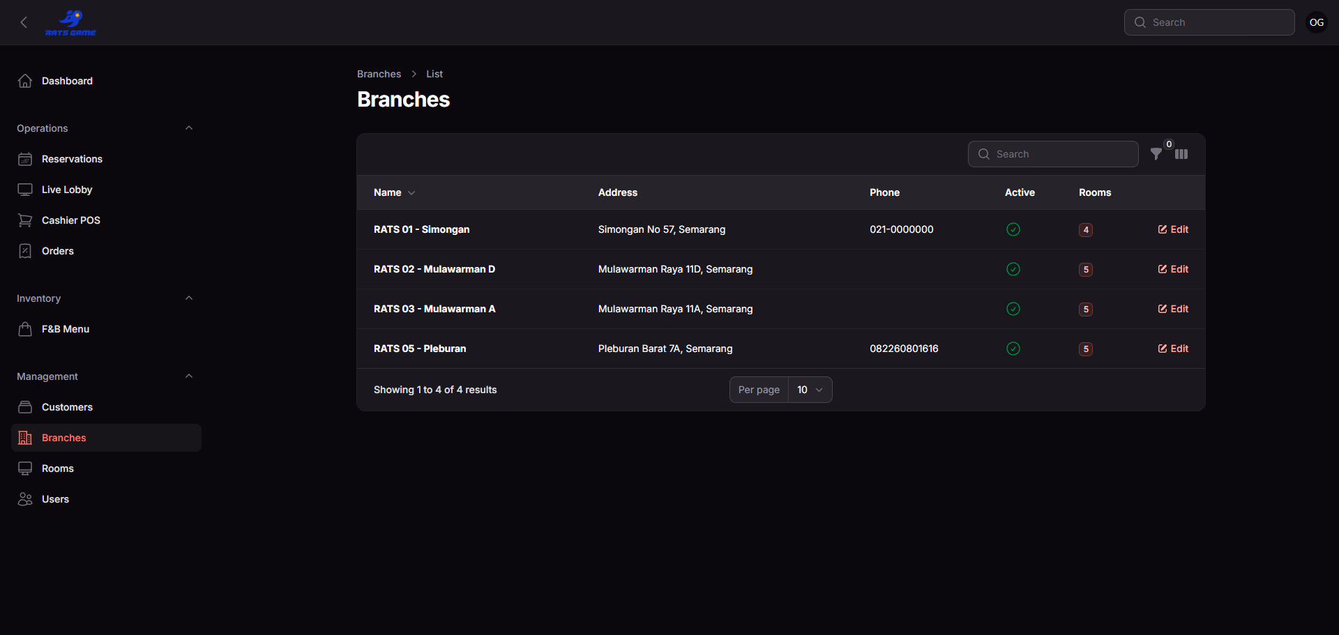
Task: Click the RATS 05 - Pleburan name
Action: (420, 349)
